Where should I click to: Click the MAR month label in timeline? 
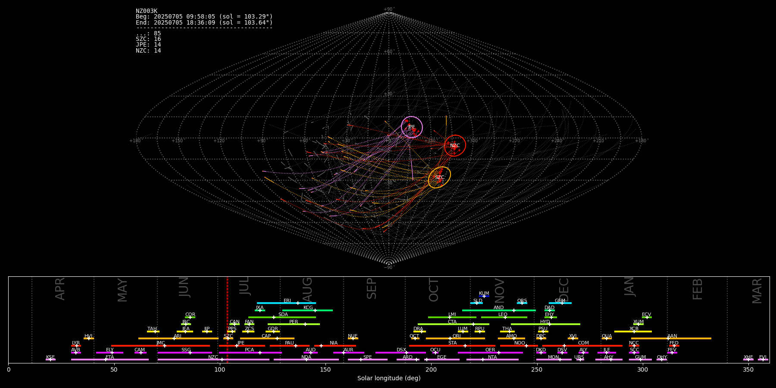pyautogui.click(x=757, y=291)
